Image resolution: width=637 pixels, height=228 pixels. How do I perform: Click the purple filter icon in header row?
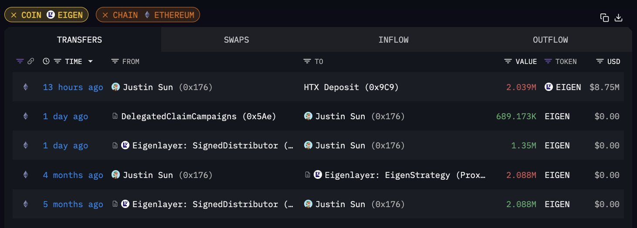pos(20,61)
